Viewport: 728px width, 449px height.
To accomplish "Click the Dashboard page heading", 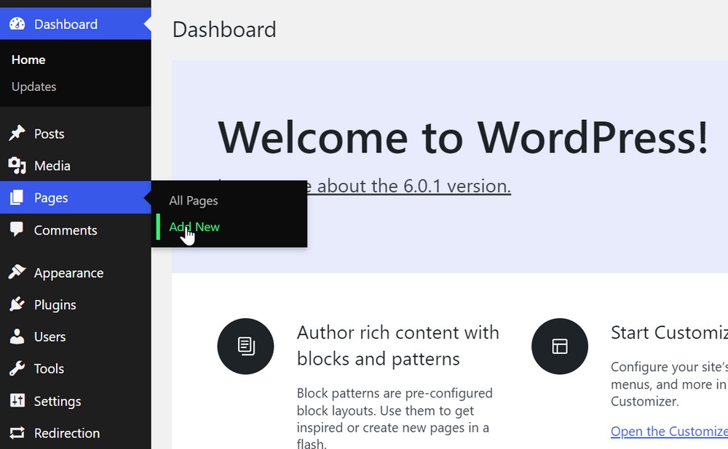I will 224,30.
